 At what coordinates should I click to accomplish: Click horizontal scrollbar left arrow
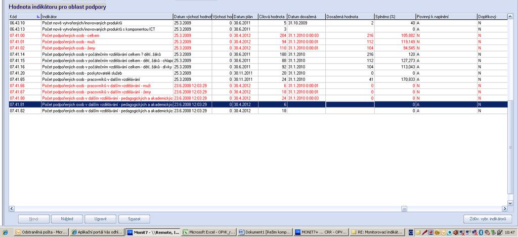point(12,209)
